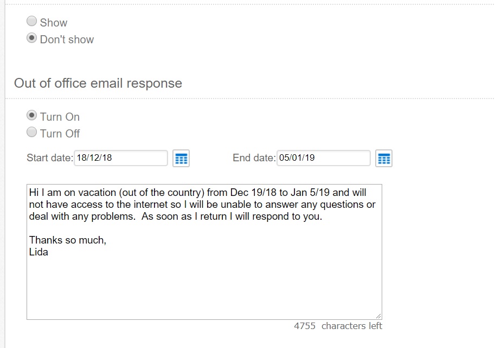Screen dimensions: 495x348
Task: Choose the Show option
Action: pyautogui.click(x=32, y=21)
